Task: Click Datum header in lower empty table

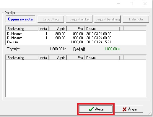Action: coord(102,58)
